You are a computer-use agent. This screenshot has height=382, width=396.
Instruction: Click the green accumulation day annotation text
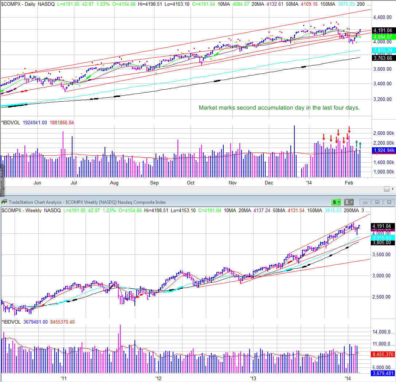pyautogui.click(x=279, y=108)
